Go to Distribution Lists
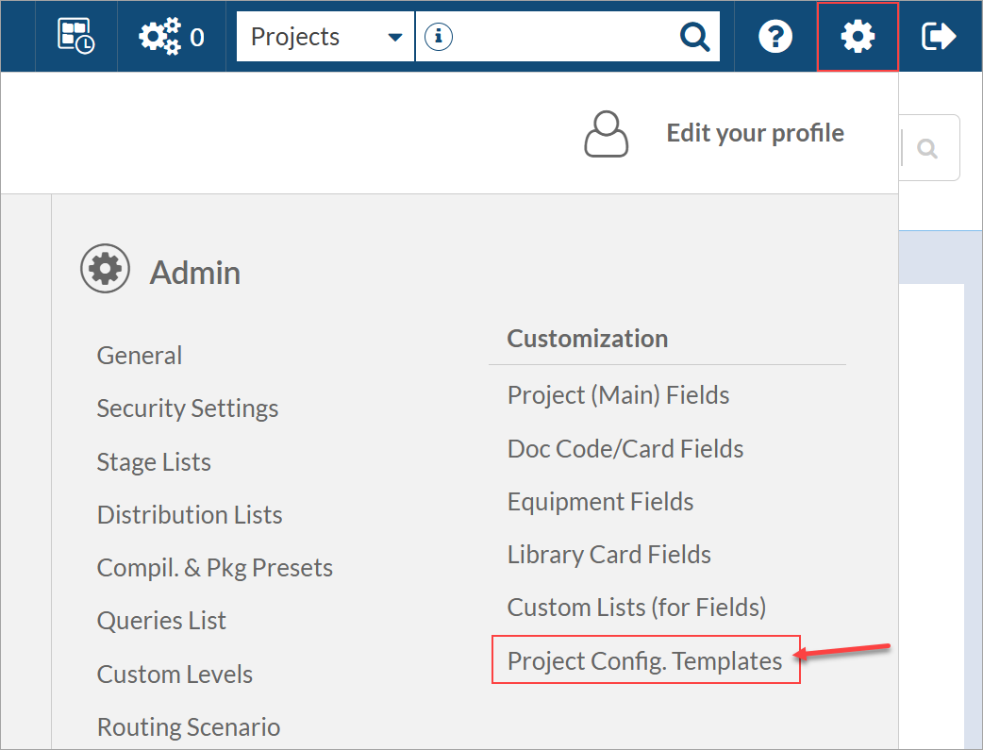Screen dimensions: 983x750 pos(190,515)
